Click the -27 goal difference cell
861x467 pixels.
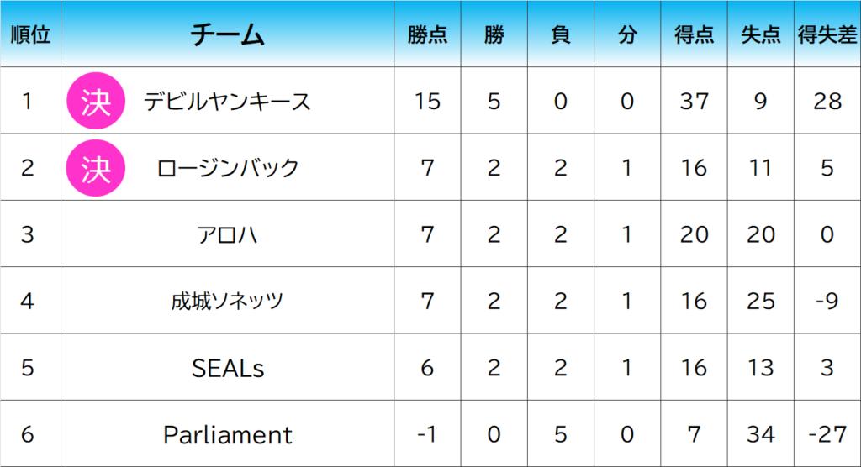tap(827, 435)
